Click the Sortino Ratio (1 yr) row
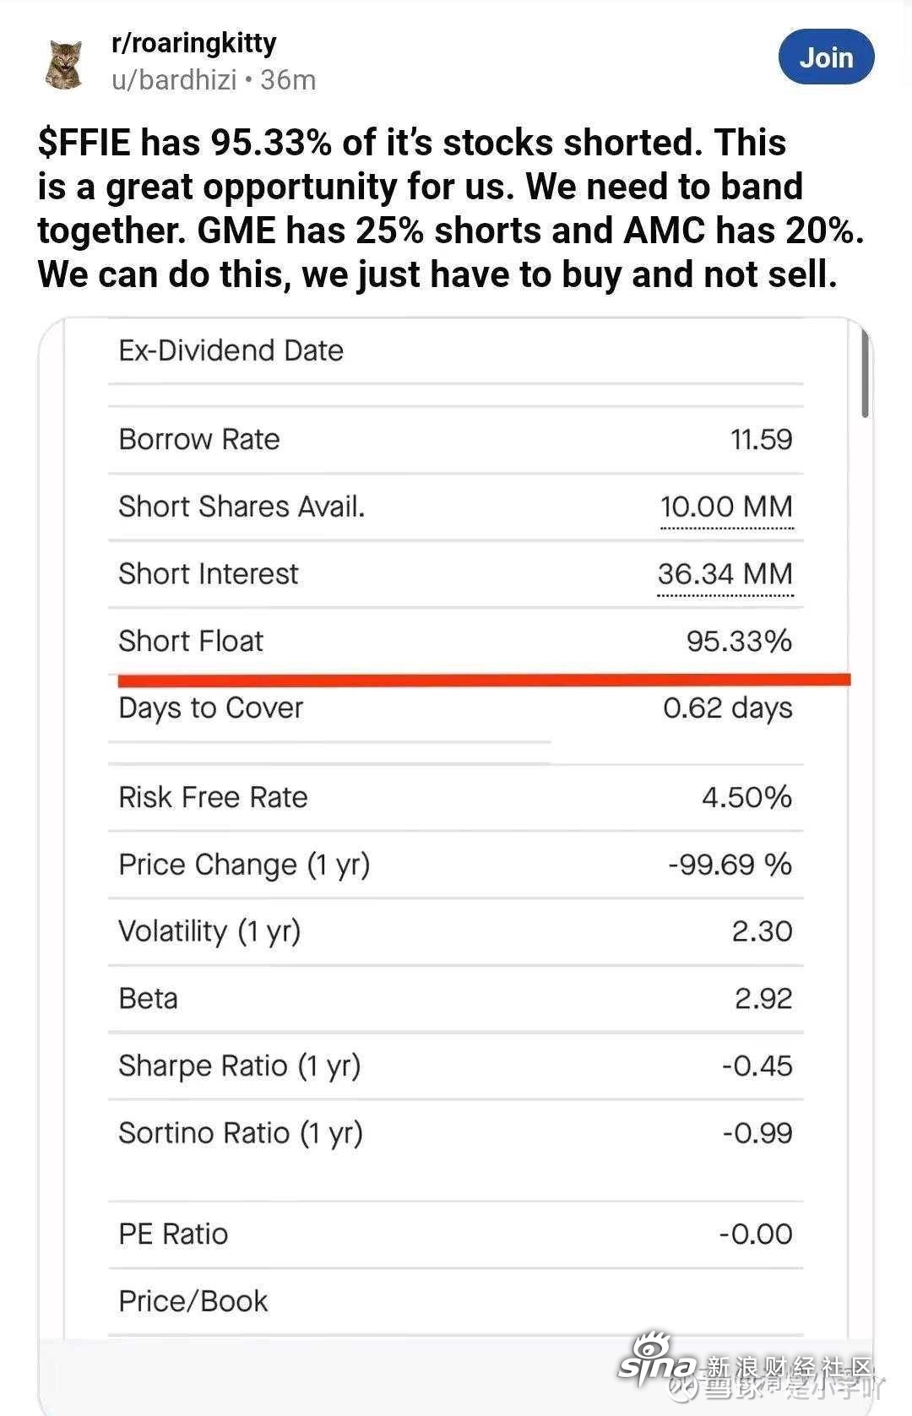This screenshot has height=1416, width=912. coord(455,1133)
